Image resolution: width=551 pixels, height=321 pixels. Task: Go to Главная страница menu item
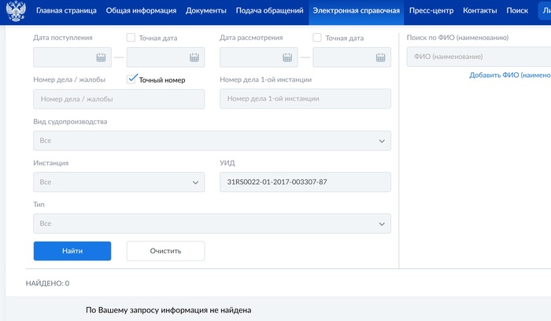coord(66,11)
